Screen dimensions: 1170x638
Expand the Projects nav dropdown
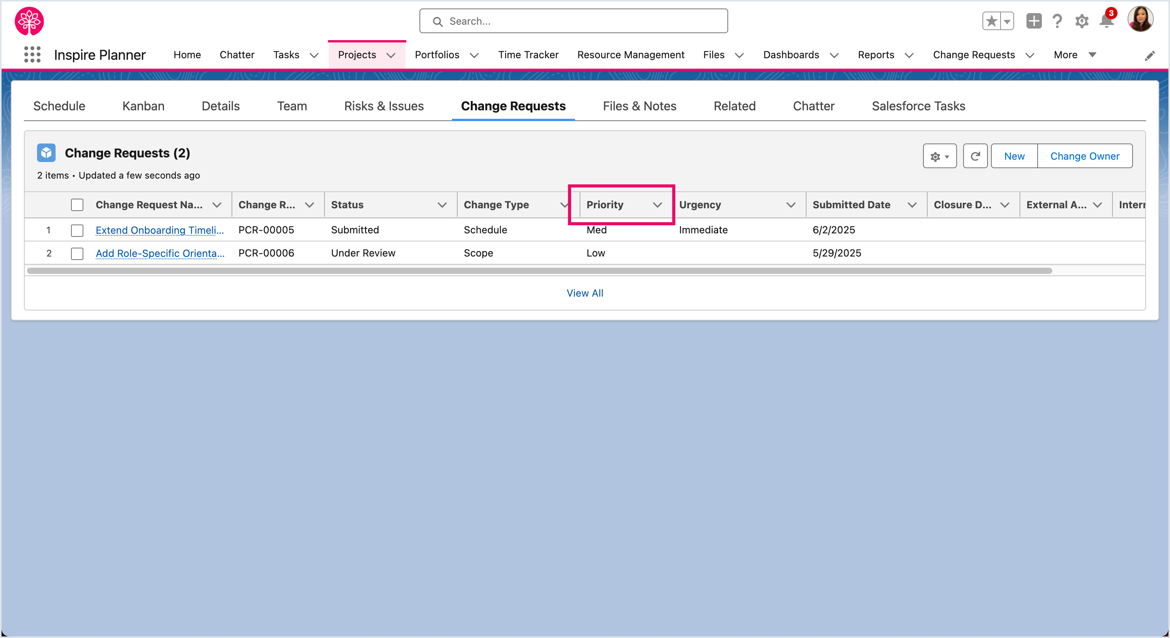[x=391, y=55]
